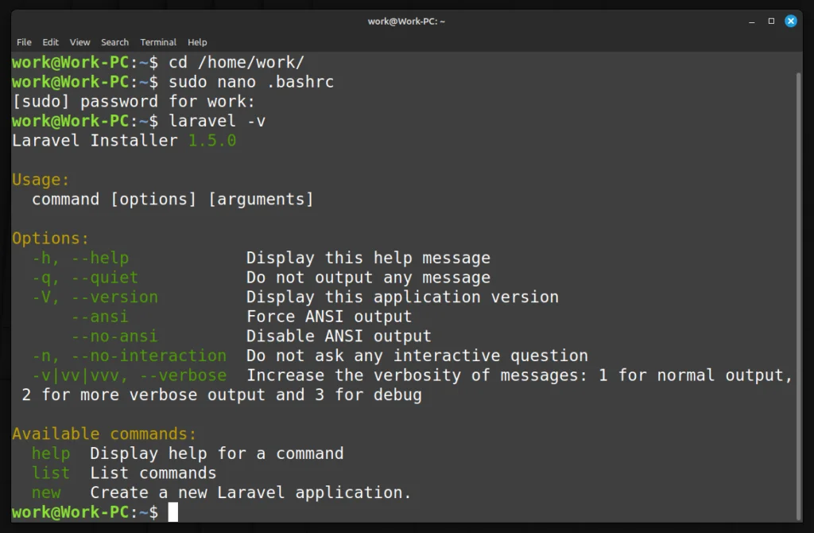This screenshot has width=814, height=533.
Task: Click 'Create a new Laravel application.' description
Action: [x=250, y=493]
